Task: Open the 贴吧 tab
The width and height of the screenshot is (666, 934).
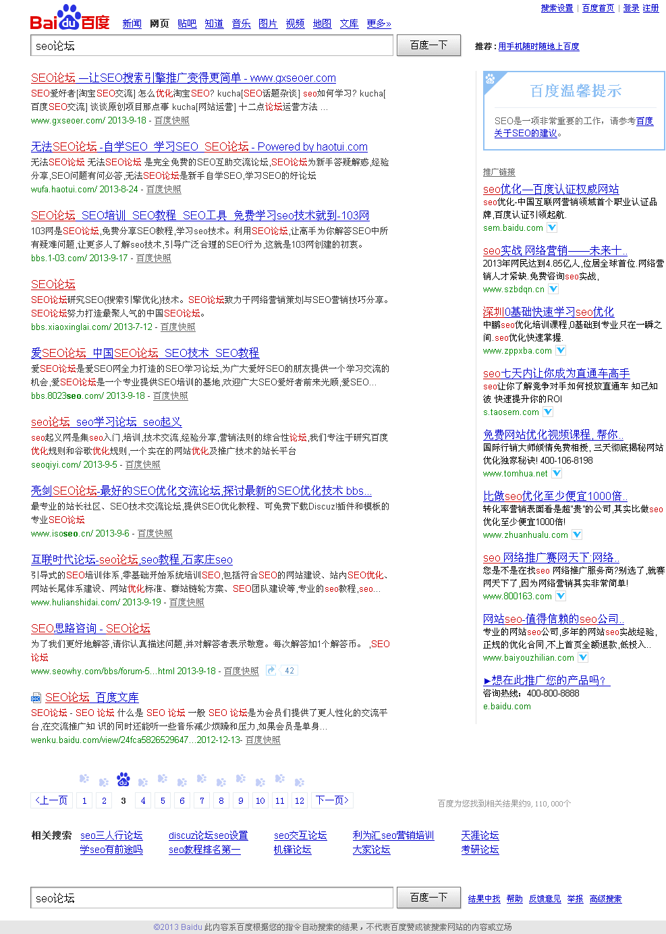Action: (x=187, y=24)
